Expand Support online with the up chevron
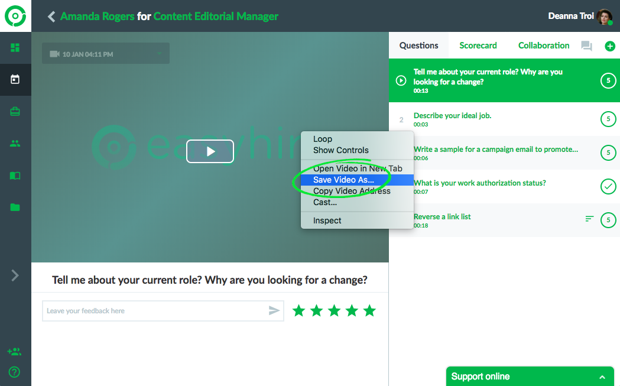 coord(602,377)
